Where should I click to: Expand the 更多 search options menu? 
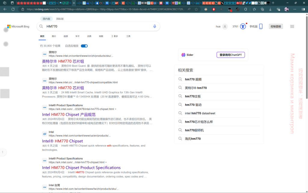click(115, 36)
